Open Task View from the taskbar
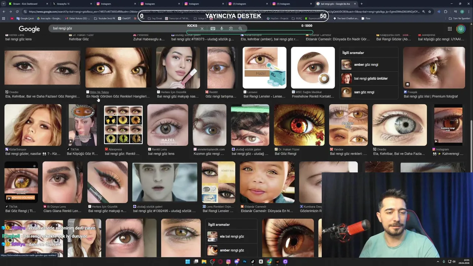The width and height of the screenshot is (473, 266). point(196,262)
